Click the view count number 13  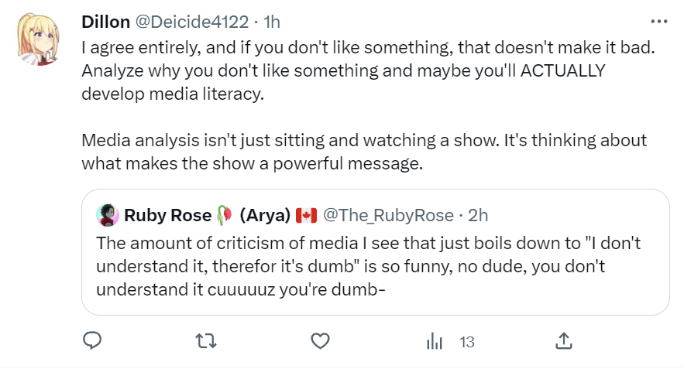pos(466,341)
